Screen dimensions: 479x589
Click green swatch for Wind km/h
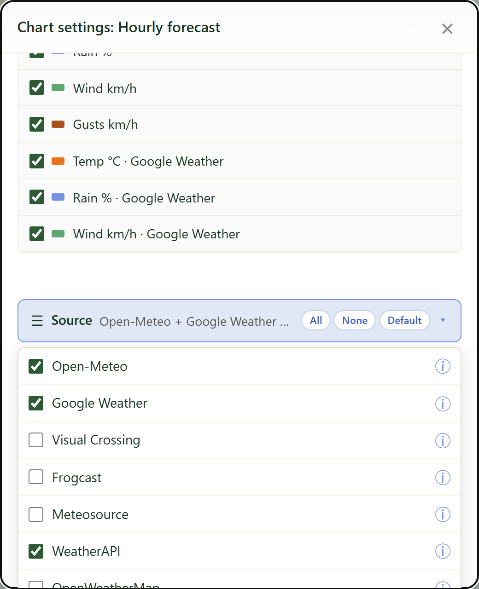click(x=58, y=87)
